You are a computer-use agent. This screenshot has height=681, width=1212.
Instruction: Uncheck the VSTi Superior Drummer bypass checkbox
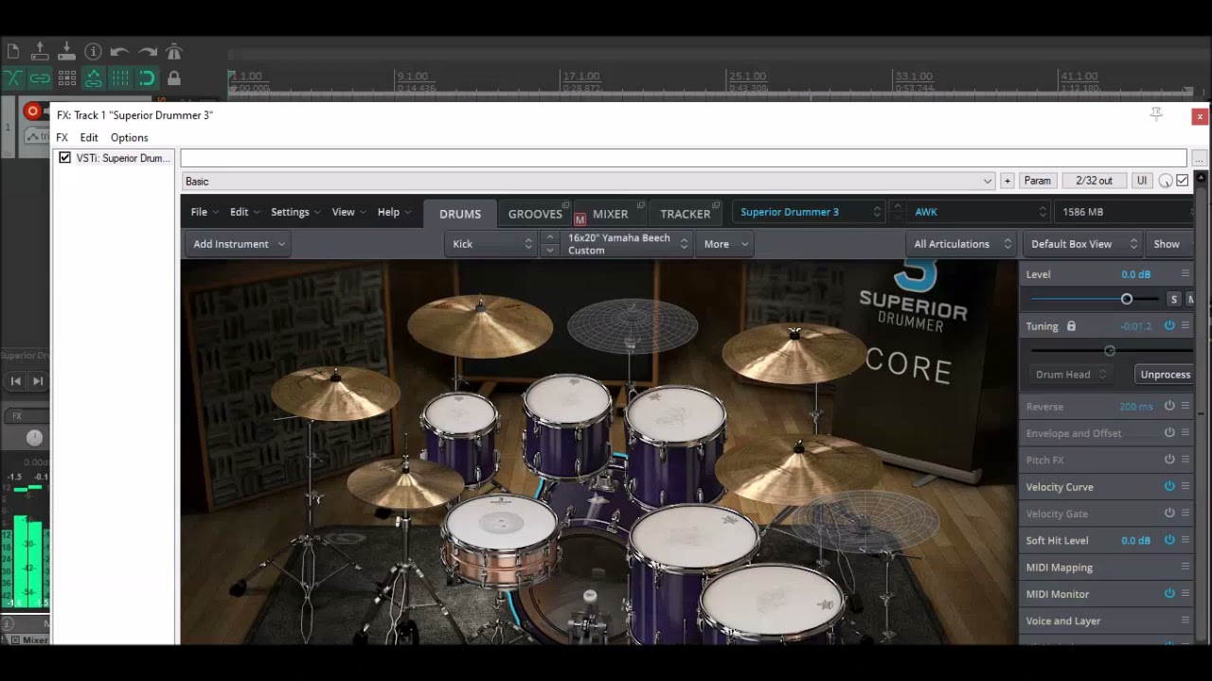click(x=64, y=158)
